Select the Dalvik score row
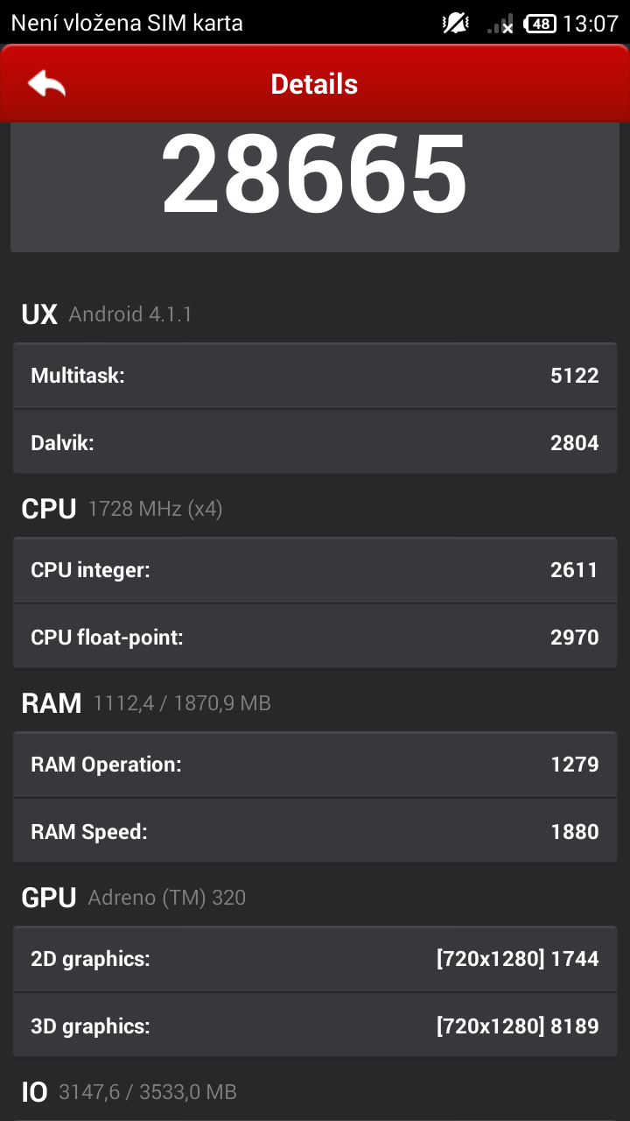Screen dimensions: 630x1121 (315, 442)
